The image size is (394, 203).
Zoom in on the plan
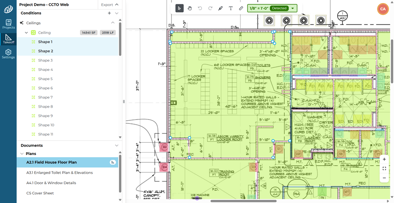pyautogui.click(x=384, y=159)
